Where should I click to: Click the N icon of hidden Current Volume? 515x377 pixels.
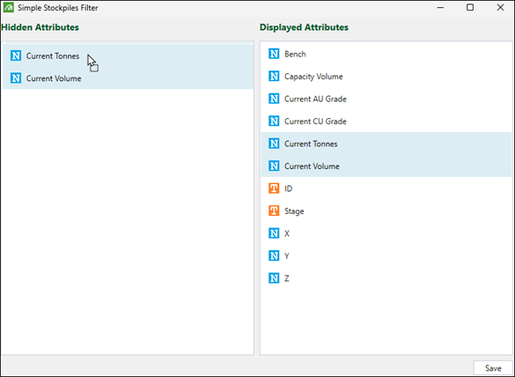[x=16, y=78]
